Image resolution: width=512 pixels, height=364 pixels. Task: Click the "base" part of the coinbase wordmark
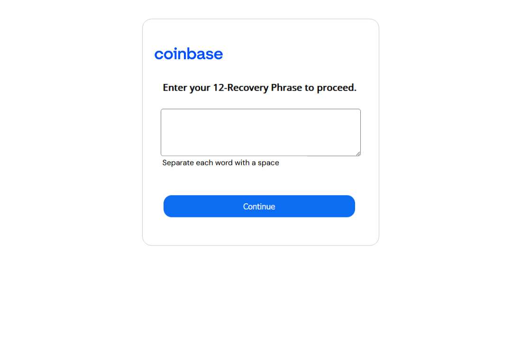(x=205, y=54)
